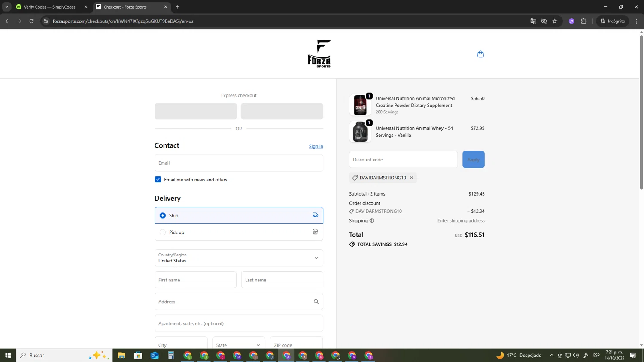Go back to the previous page
Image resolution: width=644 pixels, height=362 pixels.
[x=7, y=21]
